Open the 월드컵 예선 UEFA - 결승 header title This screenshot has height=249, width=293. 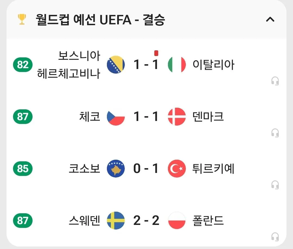point(100,19)
